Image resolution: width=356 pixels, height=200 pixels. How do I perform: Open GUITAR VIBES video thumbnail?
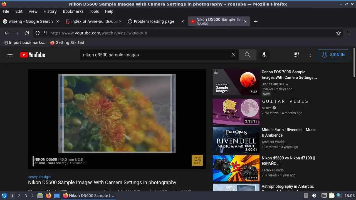coord(236,112)
